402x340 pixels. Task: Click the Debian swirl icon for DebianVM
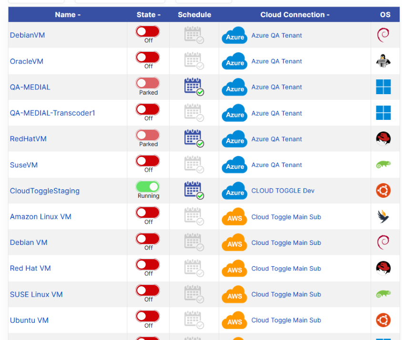[x=383, y=35]
